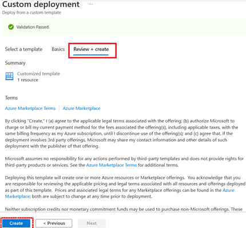Click the 'Validation Passed' message text

tap(33, 27)
